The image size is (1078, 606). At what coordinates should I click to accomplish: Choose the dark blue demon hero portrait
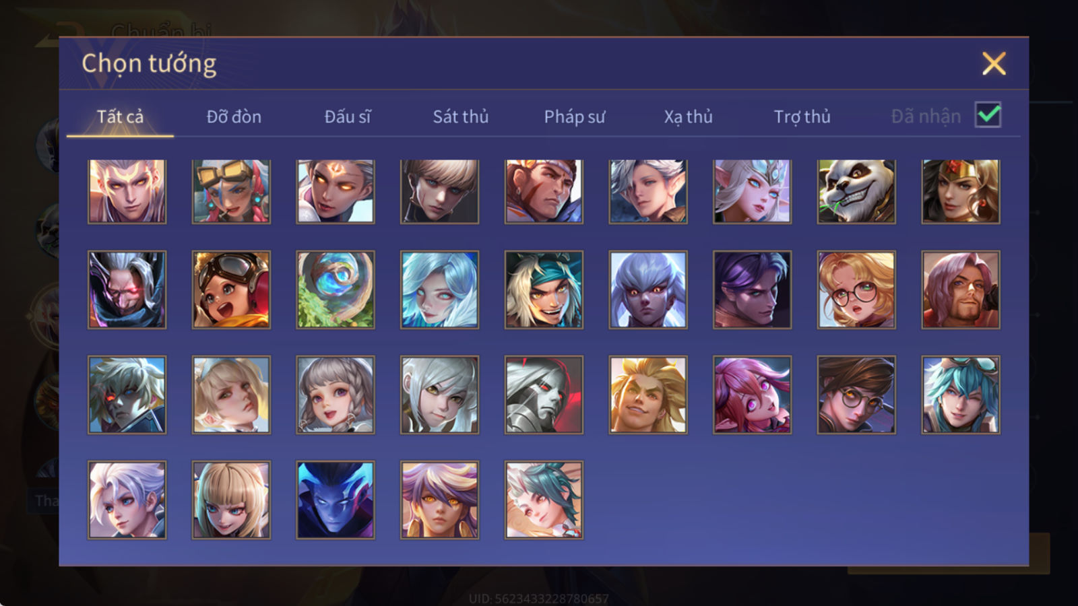pyautogui.click(x=336, y=500)
